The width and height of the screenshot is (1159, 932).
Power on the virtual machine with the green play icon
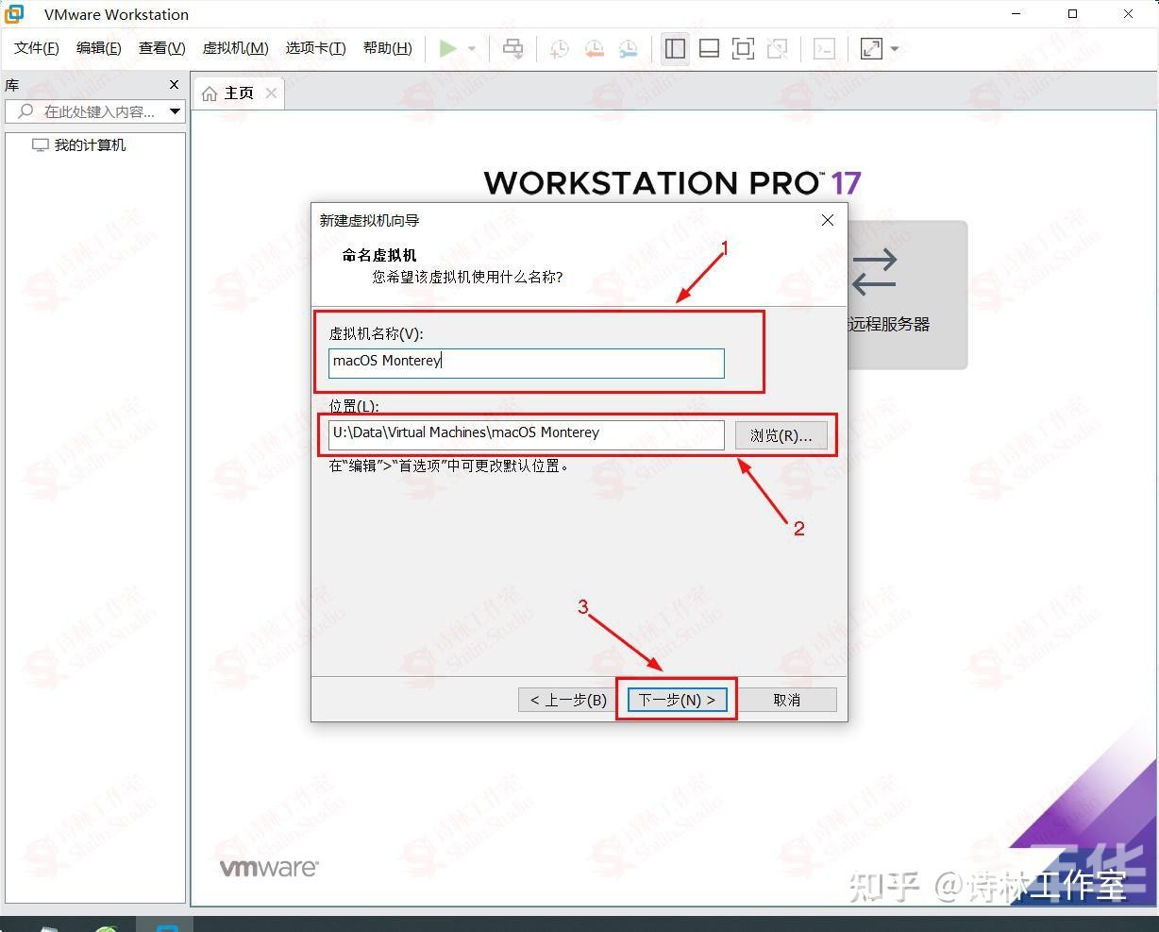pos(446,48)
